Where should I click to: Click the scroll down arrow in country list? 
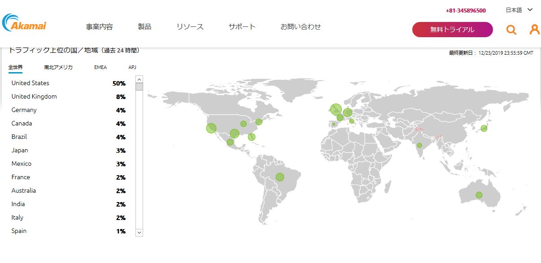[x=139, y=233]
